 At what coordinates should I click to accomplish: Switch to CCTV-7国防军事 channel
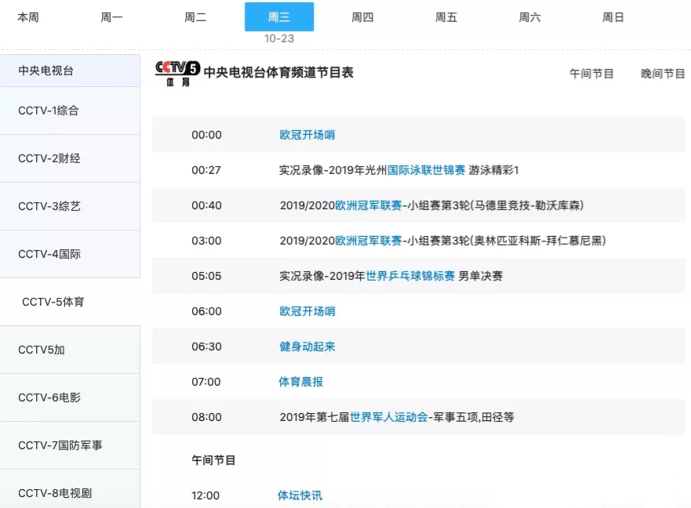(70, 445)
